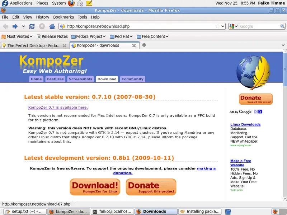Image resolution: width=287 pixels, height=215 pixels.
Task: Expand the Fedora Project bookmarks folder
Action: coord(88,37)
